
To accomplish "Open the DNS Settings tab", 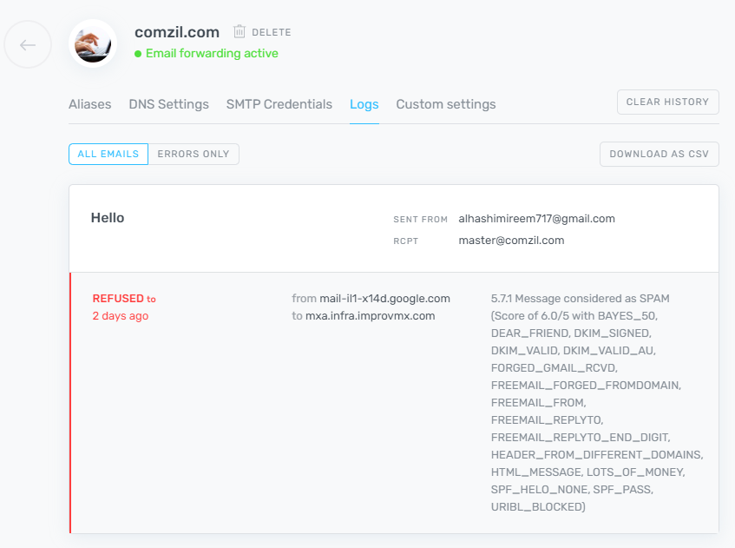I will click(x=168, y=104).
